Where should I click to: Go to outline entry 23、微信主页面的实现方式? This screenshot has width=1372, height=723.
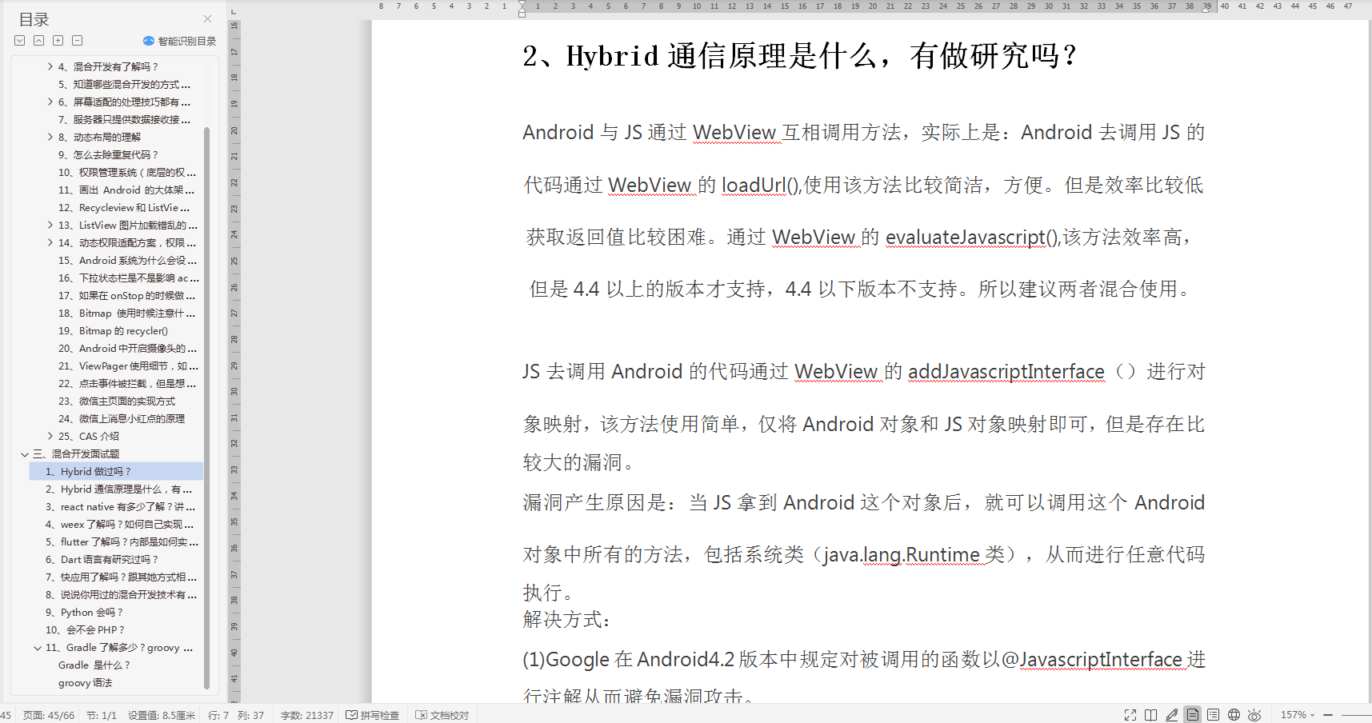tap(117, 401)
